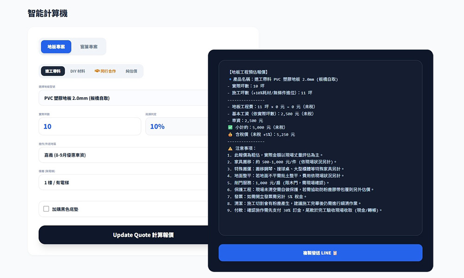464x278 pixels.
Task: Switch to the 窗簾專案 tab
Action: (89, 47)
